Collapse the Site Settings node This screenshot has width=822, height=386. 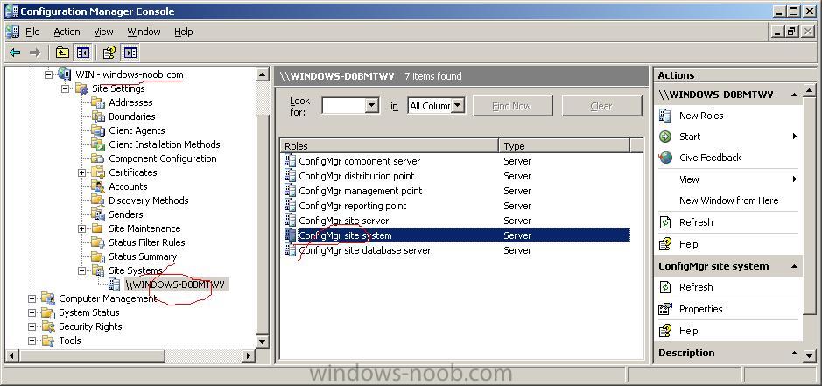[65, 88]
